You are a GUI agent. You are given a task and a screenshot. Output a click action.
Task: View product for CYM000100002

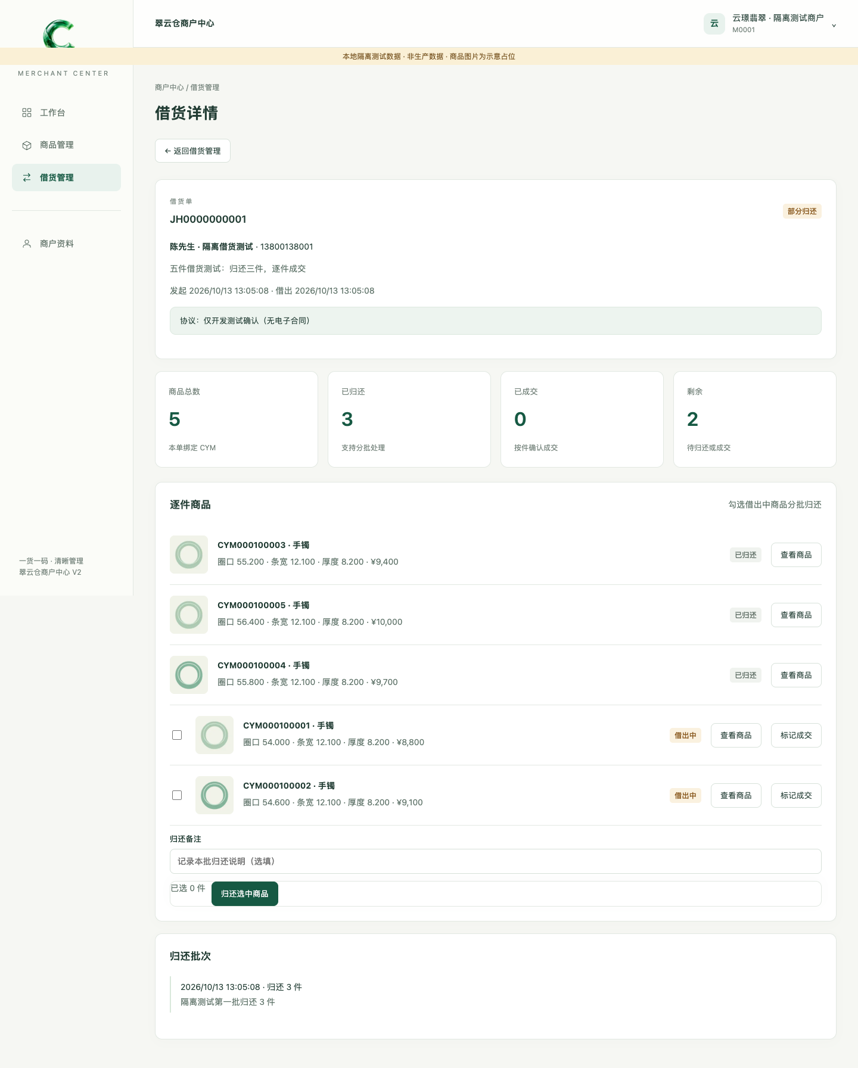click(x=736, y=795)
